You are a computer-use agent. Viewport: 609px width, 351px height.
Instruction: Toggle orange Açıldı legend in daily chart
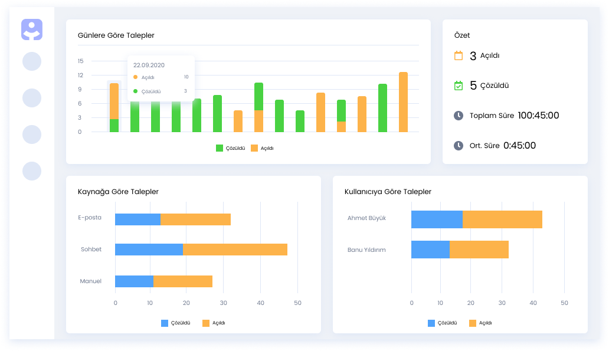click(x=255, y=148)
